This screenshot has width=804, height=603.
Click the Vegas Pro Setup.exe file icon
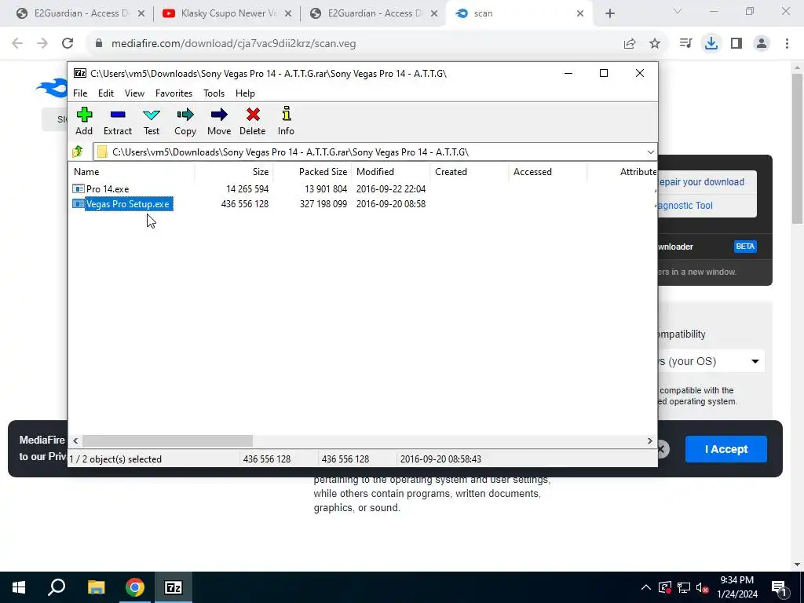[79, 204]
